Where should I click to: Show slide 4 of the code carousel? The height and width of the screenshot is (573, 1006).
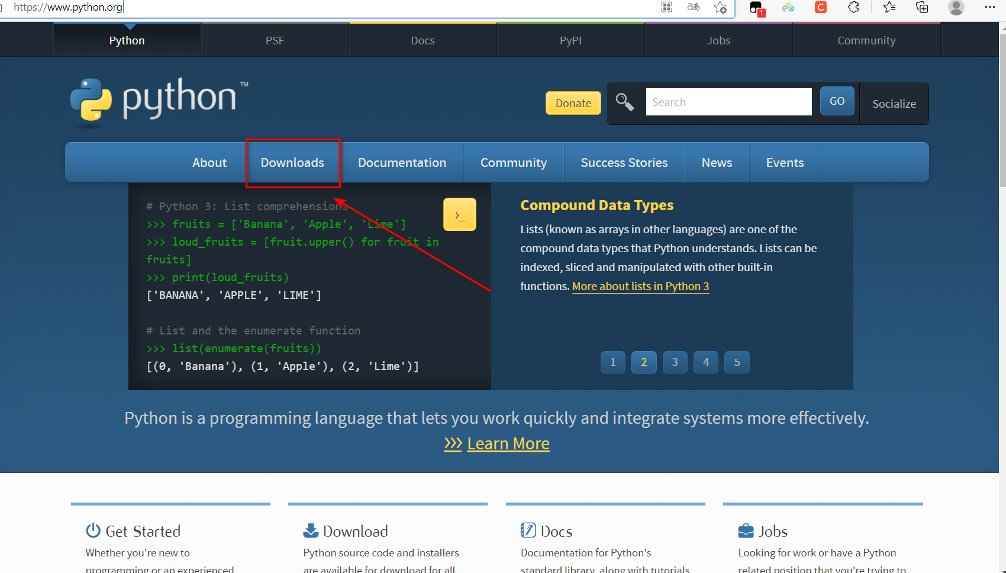[x=706, y=362]
